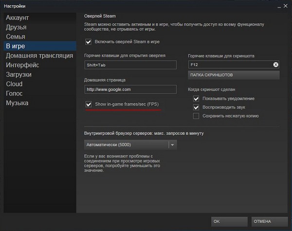Focus the home page URL field
This screenshot has width=292, height=231.
click(x=130, y=89)
